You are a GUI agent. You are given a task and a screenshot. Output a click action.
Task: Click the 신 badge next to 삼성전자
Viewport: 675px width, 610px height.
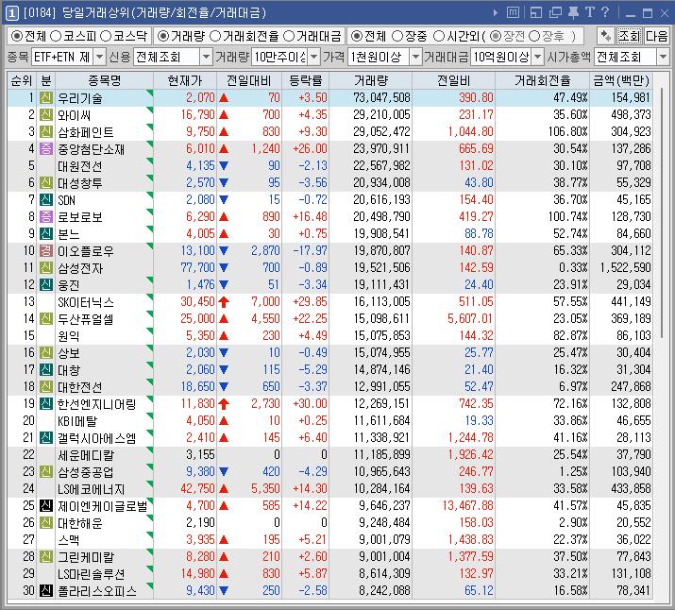pos(46,268)
